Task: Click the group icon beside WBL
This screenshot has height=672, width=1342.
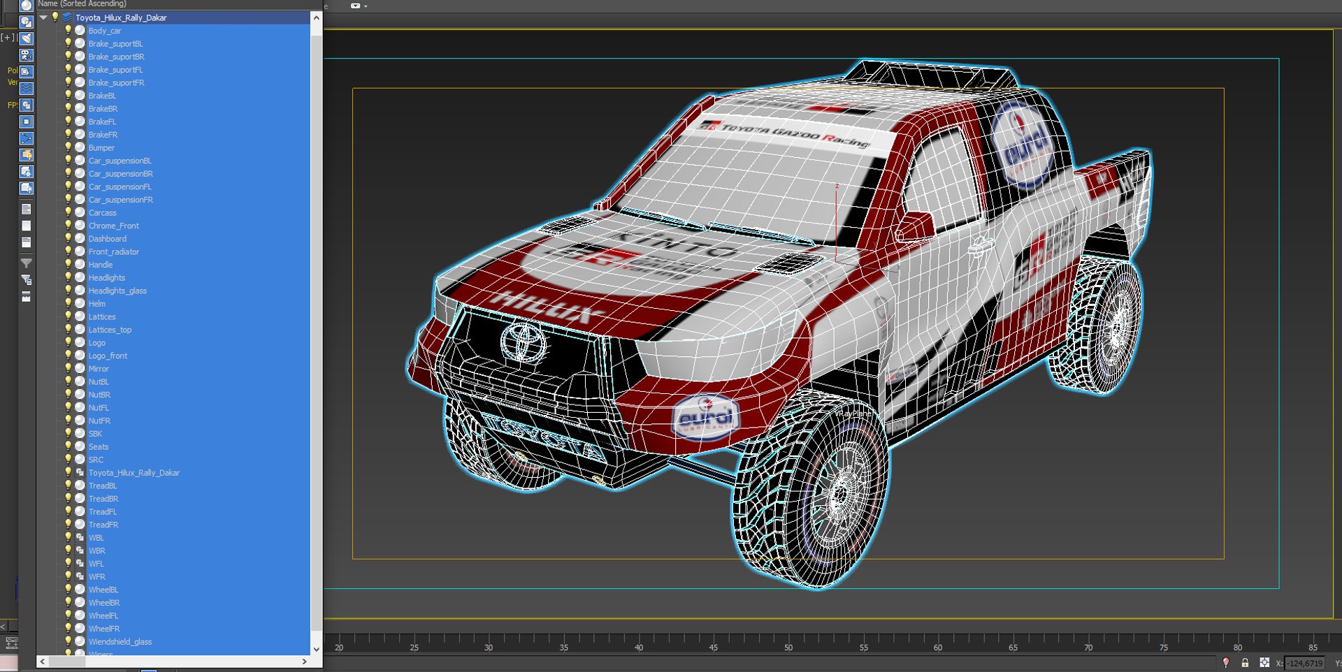Action: click(80, 538)
